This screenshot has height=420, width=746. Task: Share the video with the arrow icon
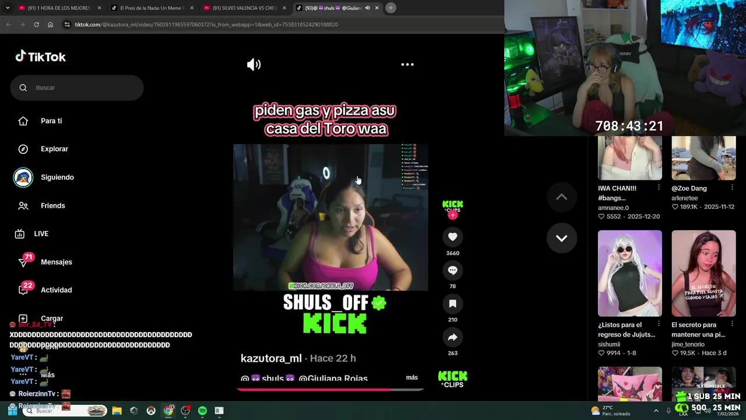click(x=452, y=337)
